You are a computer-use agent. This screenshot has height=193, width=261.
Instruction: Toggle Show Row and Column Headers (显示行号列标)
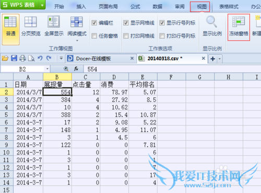point(162,23)
